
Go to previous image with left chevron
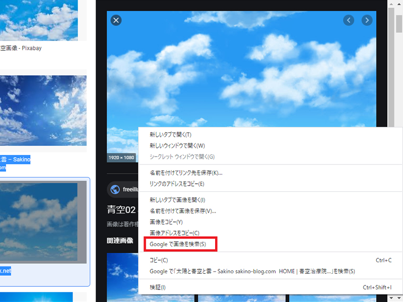tap(349, 20)
